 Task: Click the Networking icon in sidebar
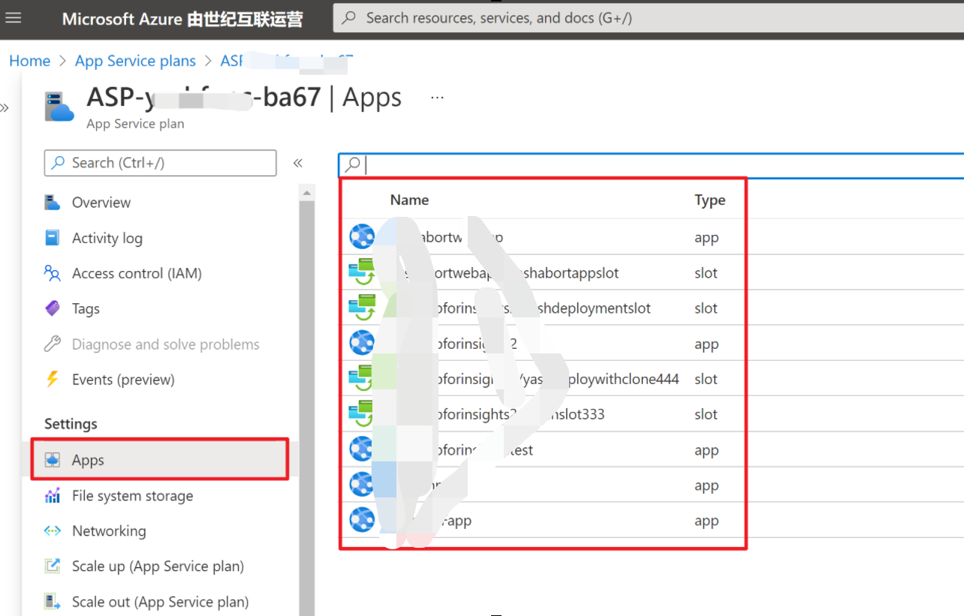tap(52, 531)
